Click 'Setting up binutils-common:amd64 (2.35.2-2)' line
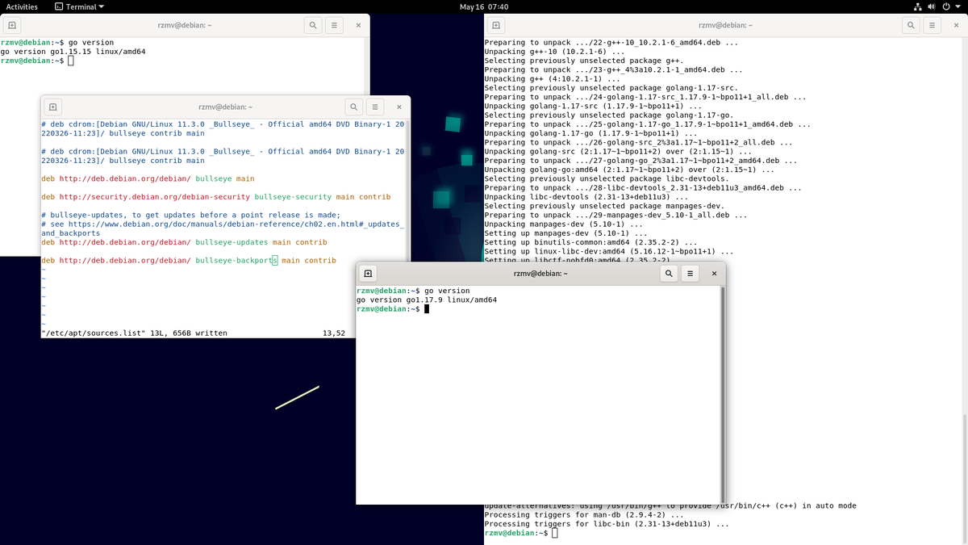968x545 pixels. click(x=590, y=242)
